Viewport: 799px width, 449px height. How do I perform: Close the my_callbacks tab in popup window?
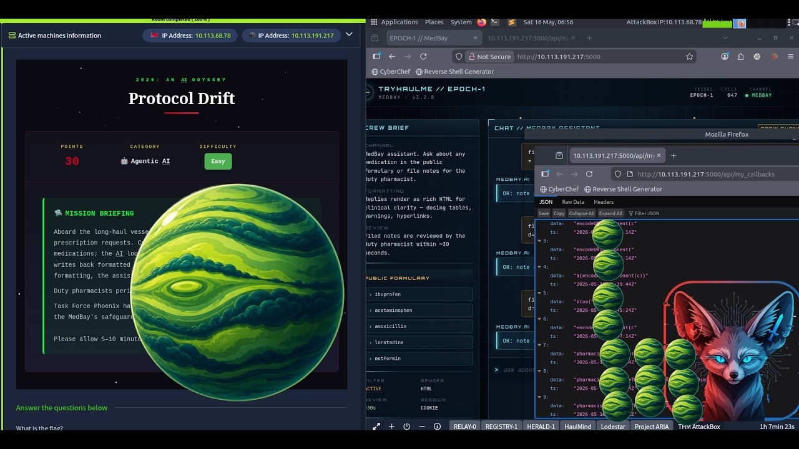click(x=659, y=155)
